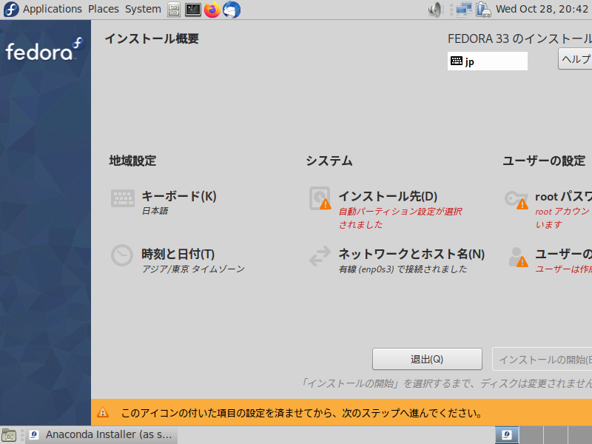This screenshot has height=444, width=592.
Task: Launch Firefox browser from panel
Action: tap(212, 10)
